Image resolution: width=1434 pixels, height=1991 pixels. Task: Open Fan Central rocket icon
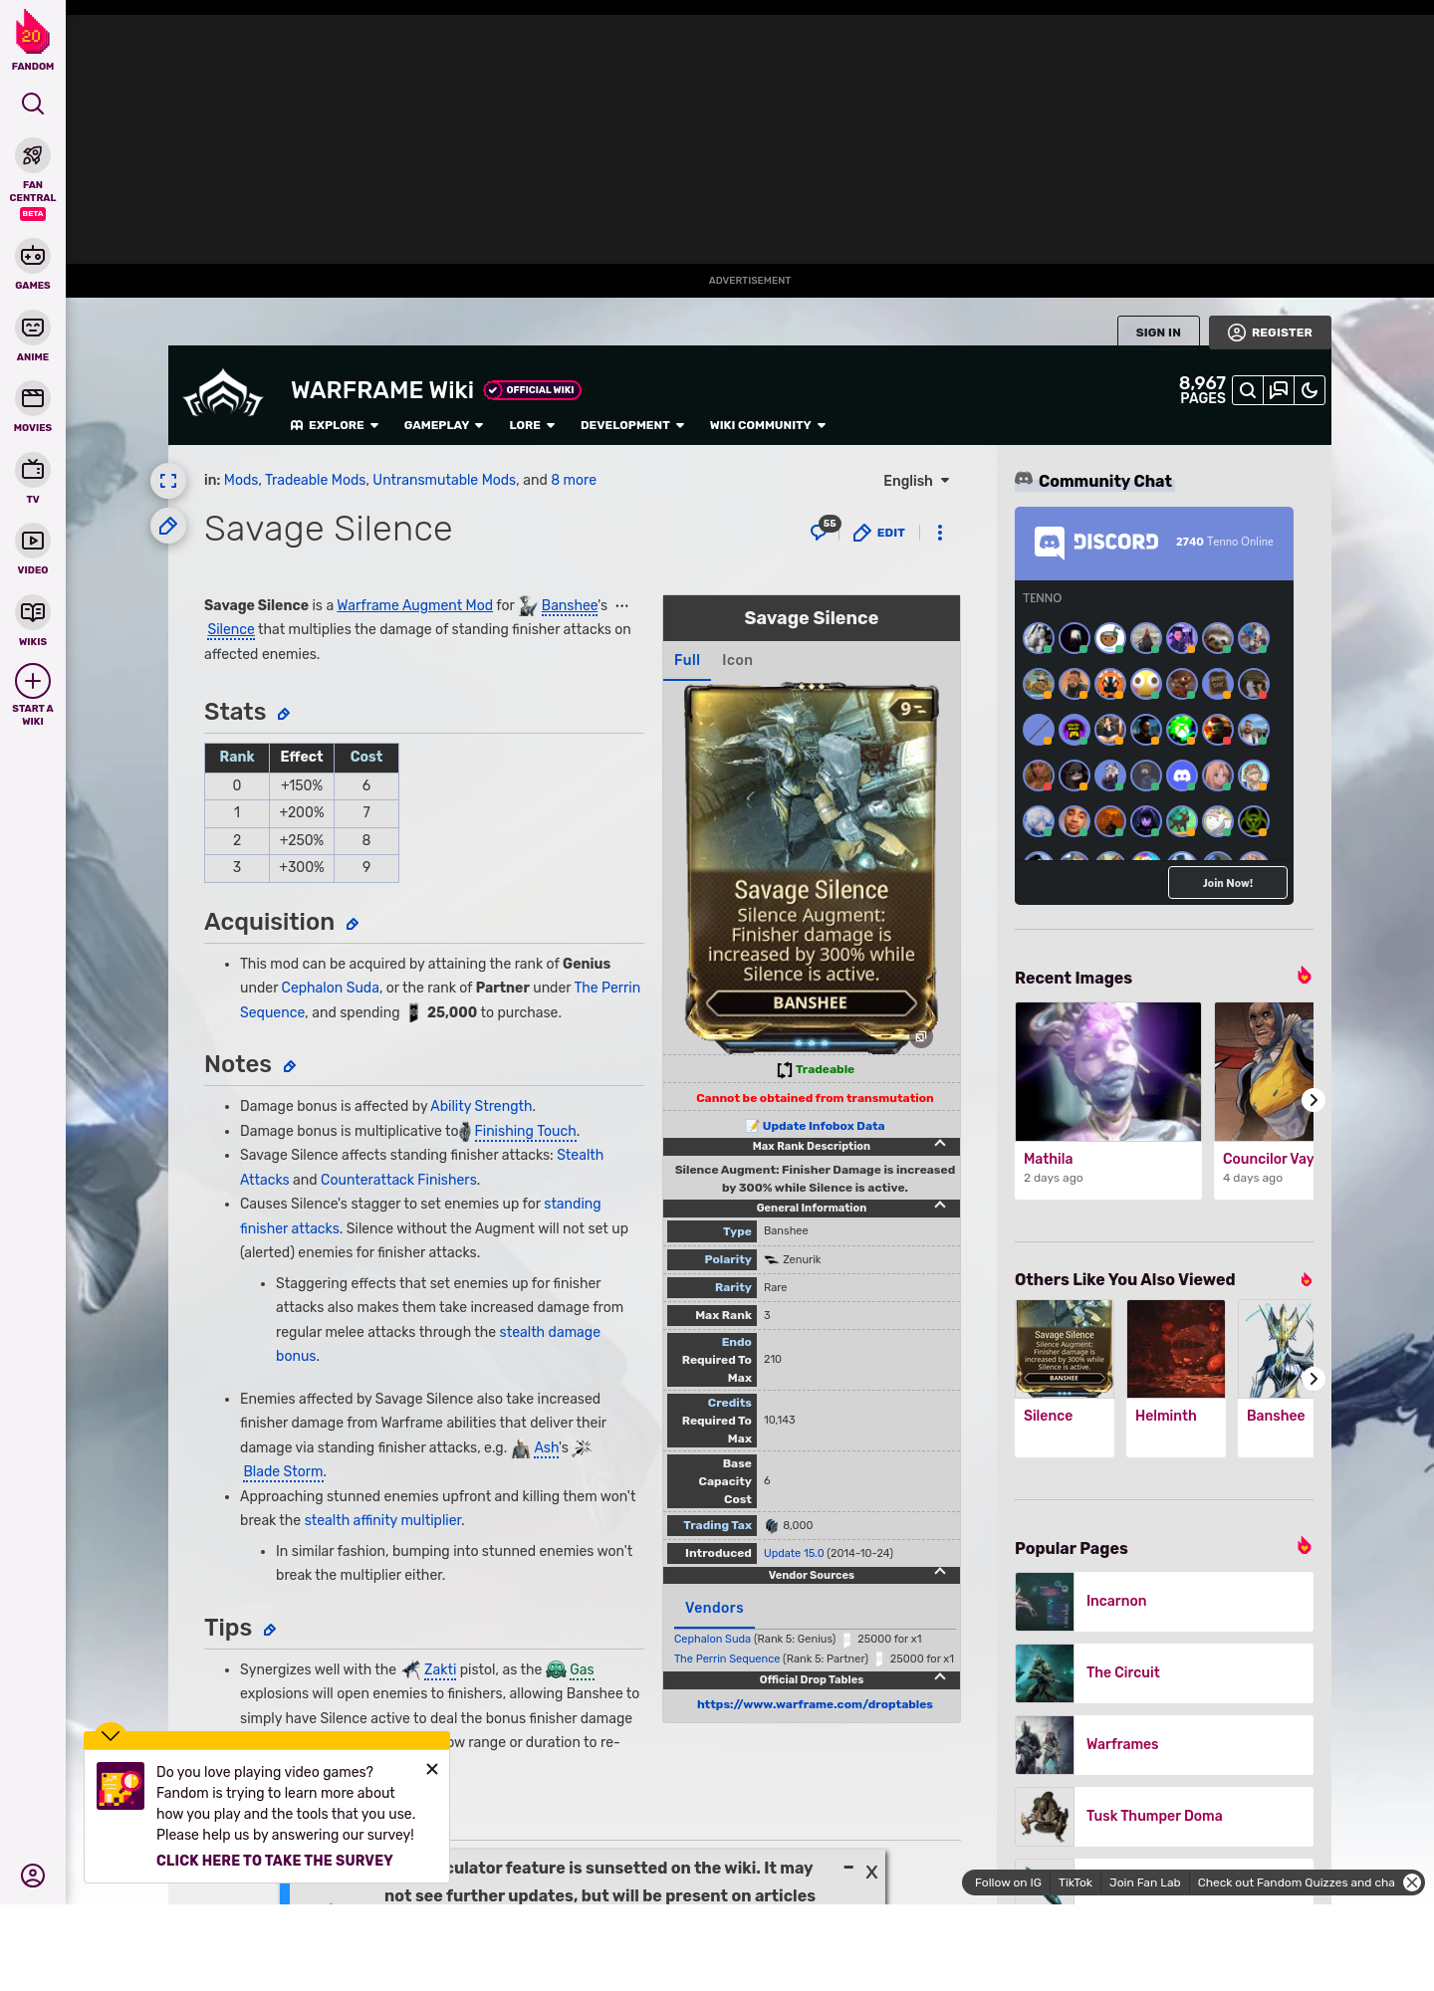click(33, 155)
